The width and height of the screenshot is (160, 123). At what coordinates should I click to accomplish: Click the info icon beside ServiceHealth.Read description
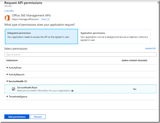tap(72, 91)
